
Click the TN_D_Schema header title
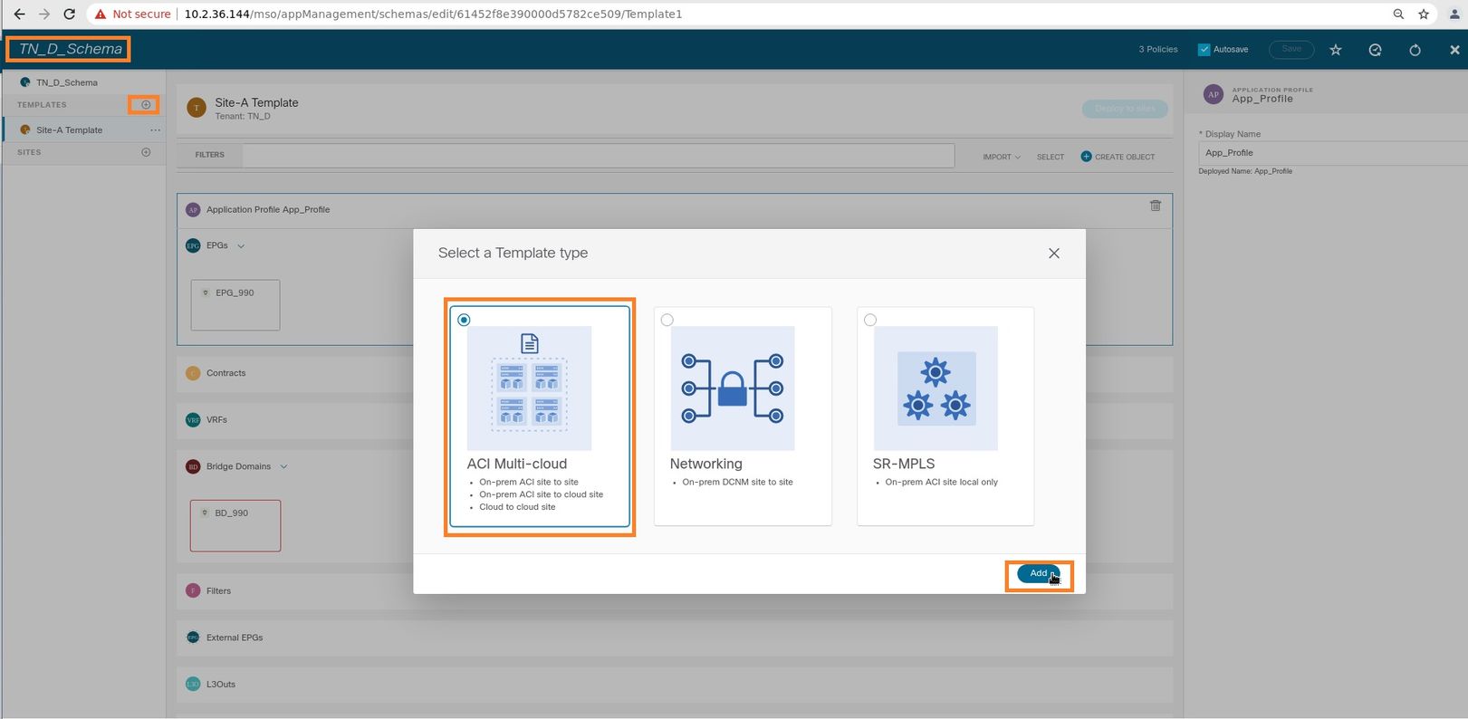(70, 49)
